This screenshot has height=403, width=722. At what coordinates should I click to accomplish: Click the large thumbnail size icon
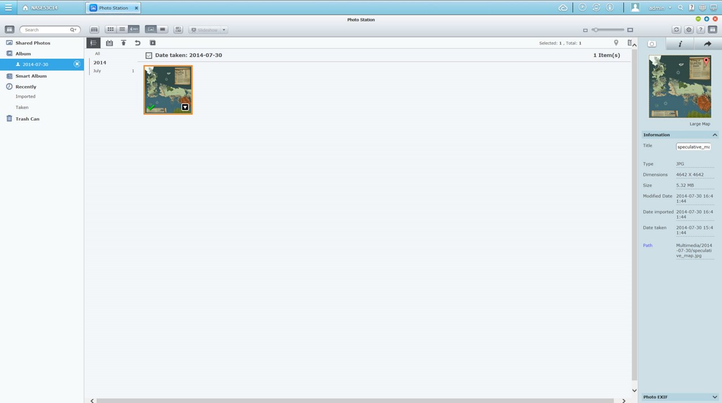(630, 30)
